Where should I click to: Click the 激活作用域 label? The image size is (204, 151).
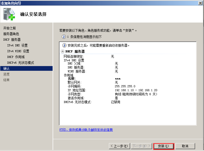click(x=76, y=98)
